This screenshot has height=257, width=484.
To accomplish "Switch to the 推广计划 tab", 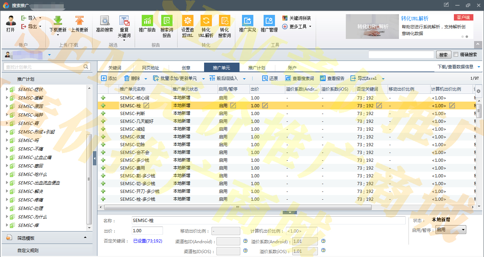I will (x=257, y=68).
